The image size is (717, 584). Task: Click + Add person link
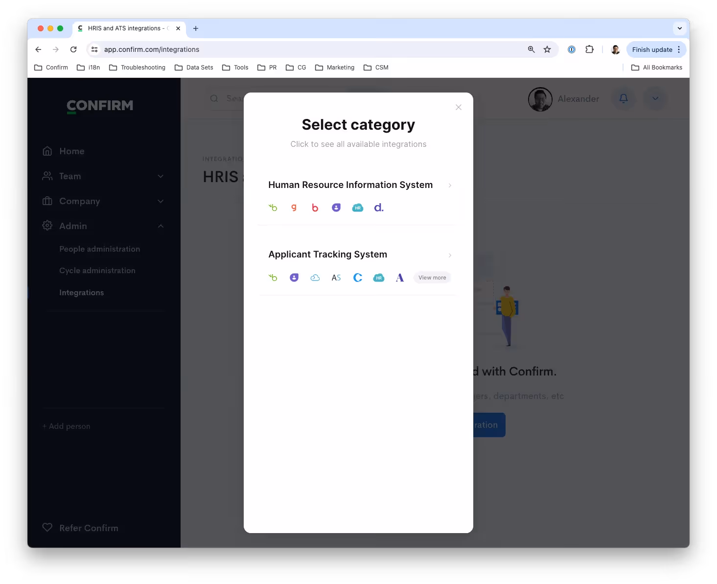66,426
